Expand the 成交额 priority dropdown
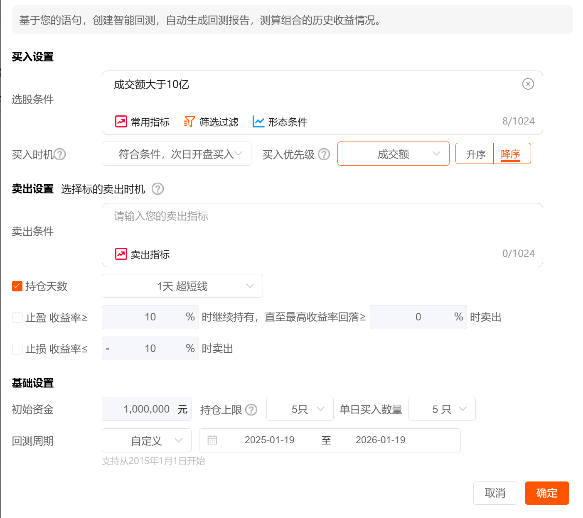The height and width of the screenshot is (518, 583). (x=393, y=154)
